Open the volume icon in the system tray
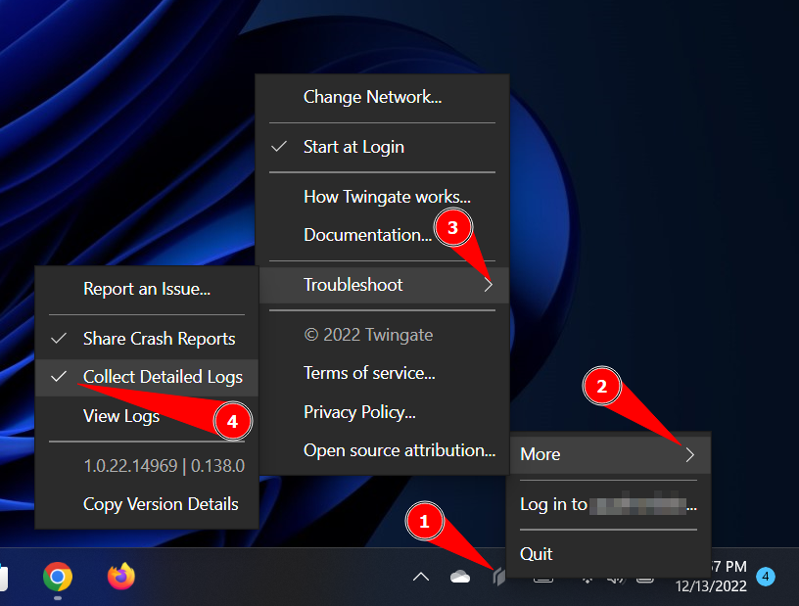Viewport: 799px width, 606px height. click(618, 580)
